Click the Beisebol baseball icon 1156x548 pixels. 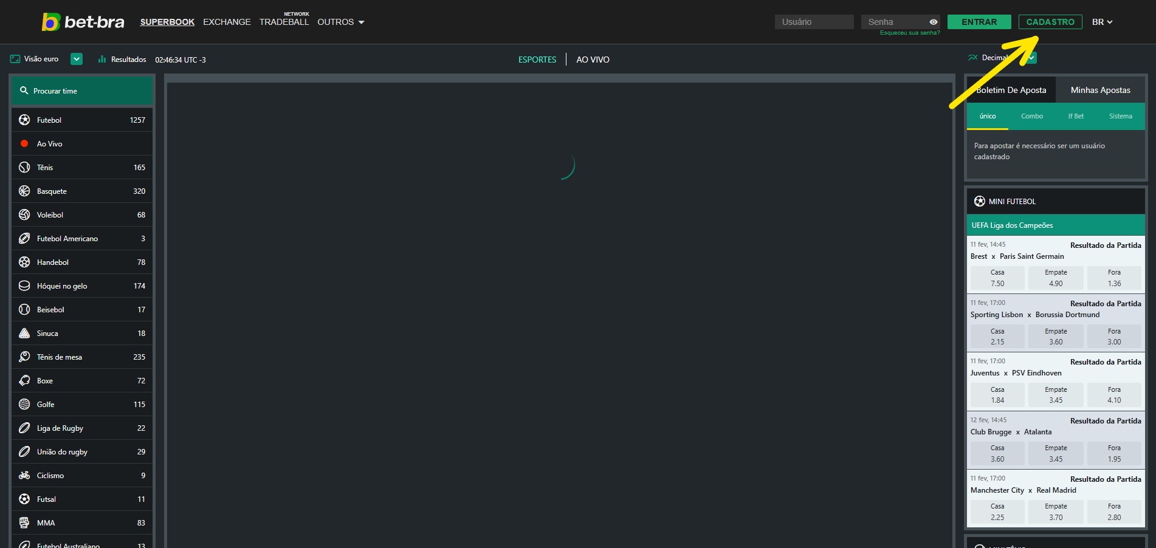[24, 309]
